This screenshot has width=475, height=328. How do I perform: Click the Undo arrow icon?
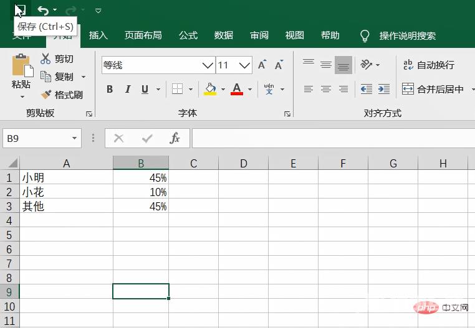(x=42, y=10)
